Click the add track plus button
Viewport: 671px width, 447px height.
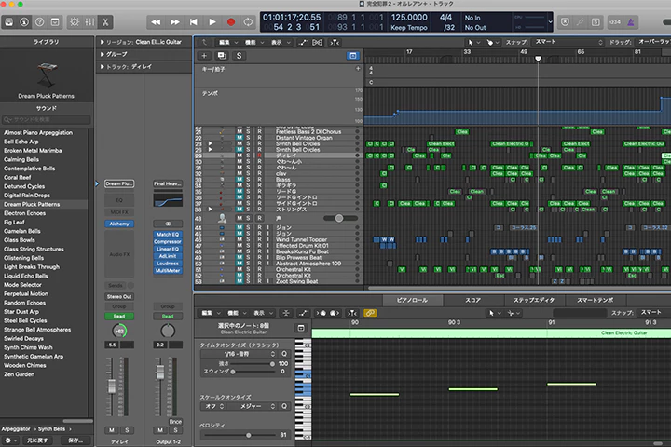click(x=204, y=56)
